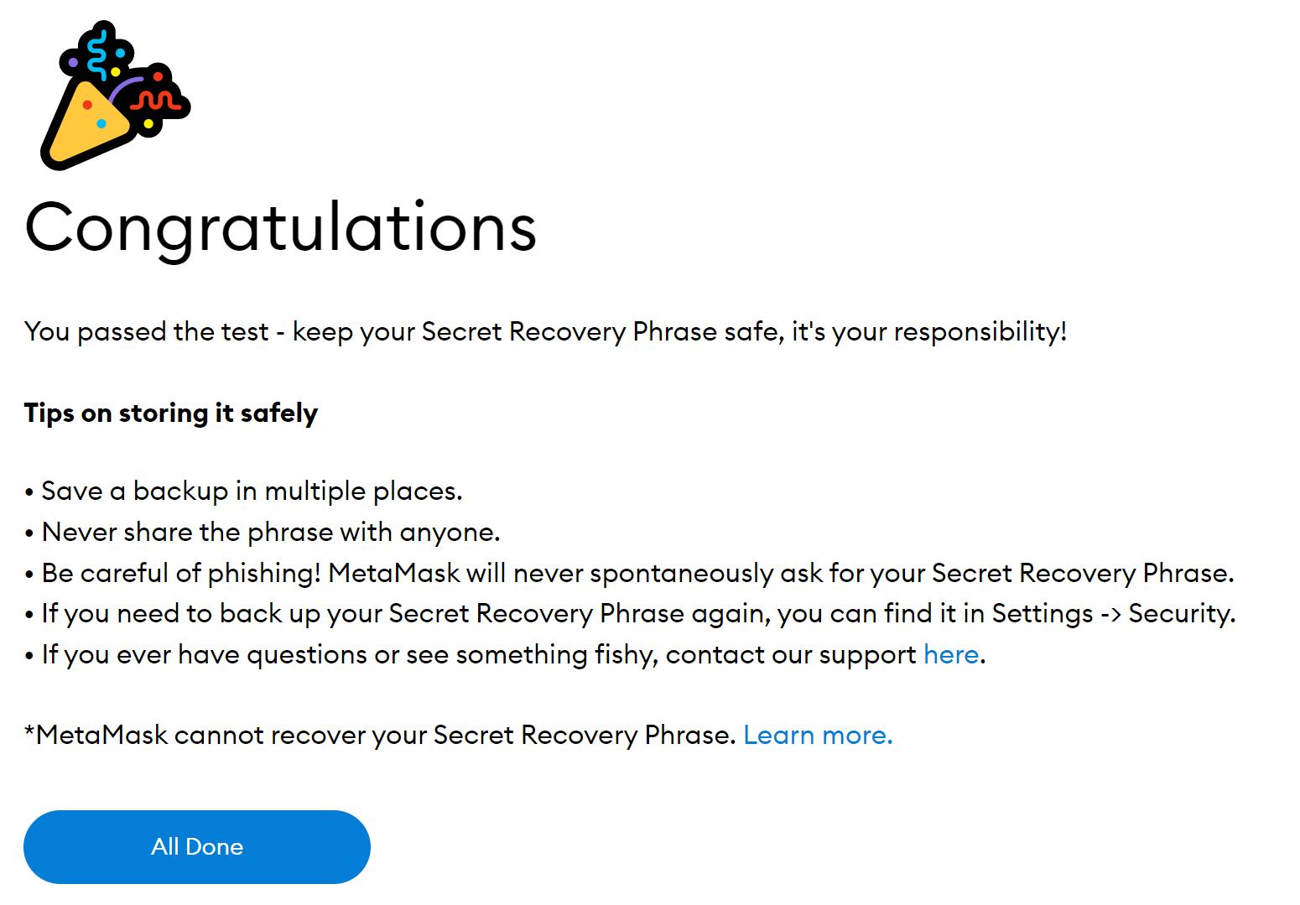Image resolution: width=1300 pixels, height=905 pixels.
Task: Select the 'Tips on storing it safely' heading
Action: click(171, 413)
